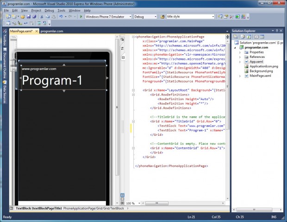Expand the References node in Solution Explorer
Viewport: 287px width, 222px height.
point(240,57)
